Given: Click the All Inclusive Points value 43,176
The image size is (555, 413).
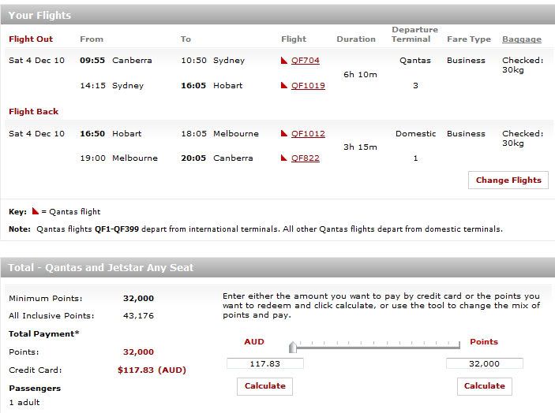Looking at the screenshot, I should pyautogui.click(x=138, y=316).
